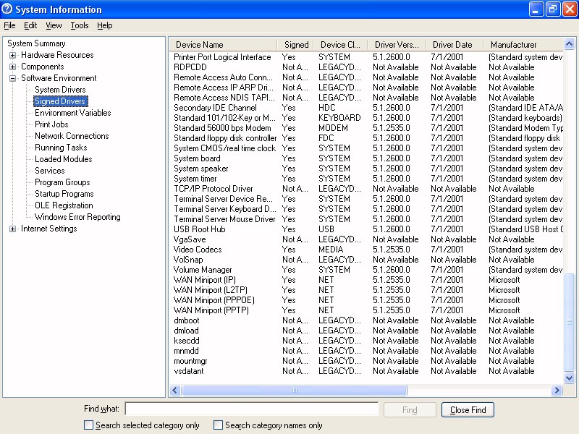Viewport: 579px width, 434px height.
Task: Click the horizontal scrollbar right arrow
Action: [557, 391]
